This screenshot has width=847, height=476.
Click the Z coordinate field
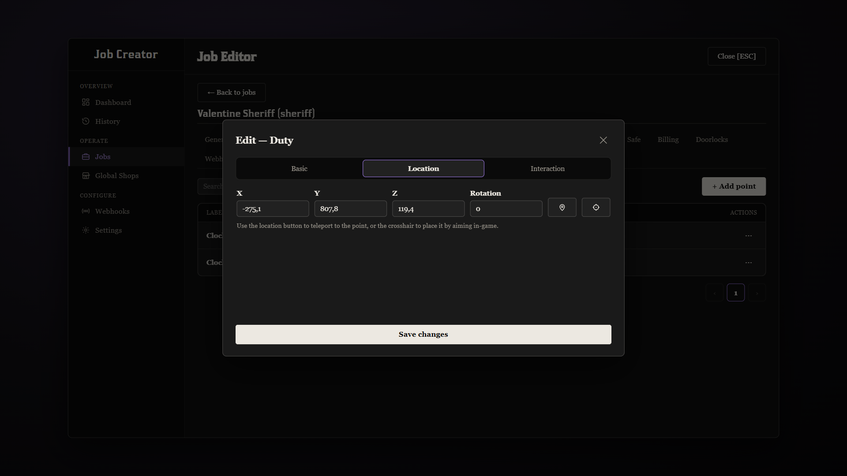(428, 208)
